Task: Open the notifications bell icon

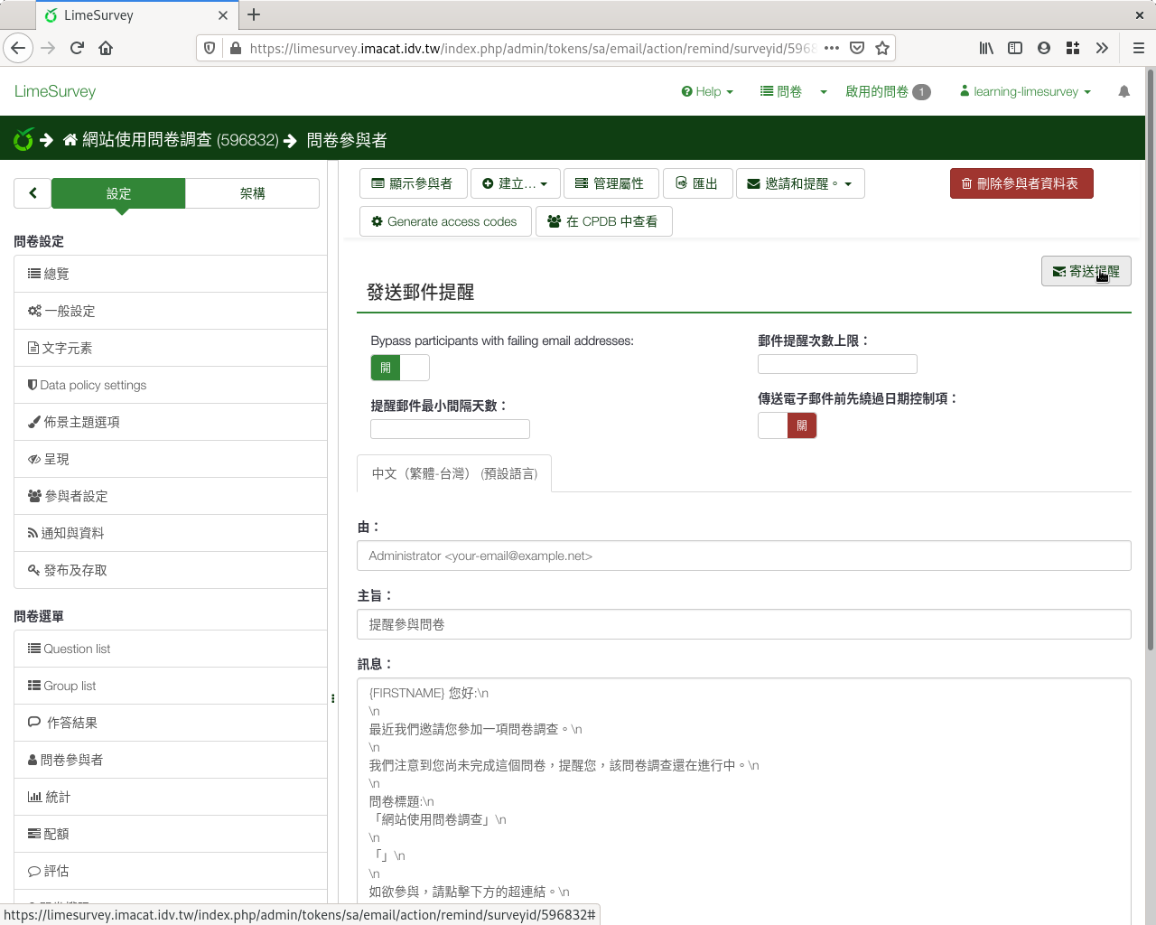Action: pos(1123,91)
